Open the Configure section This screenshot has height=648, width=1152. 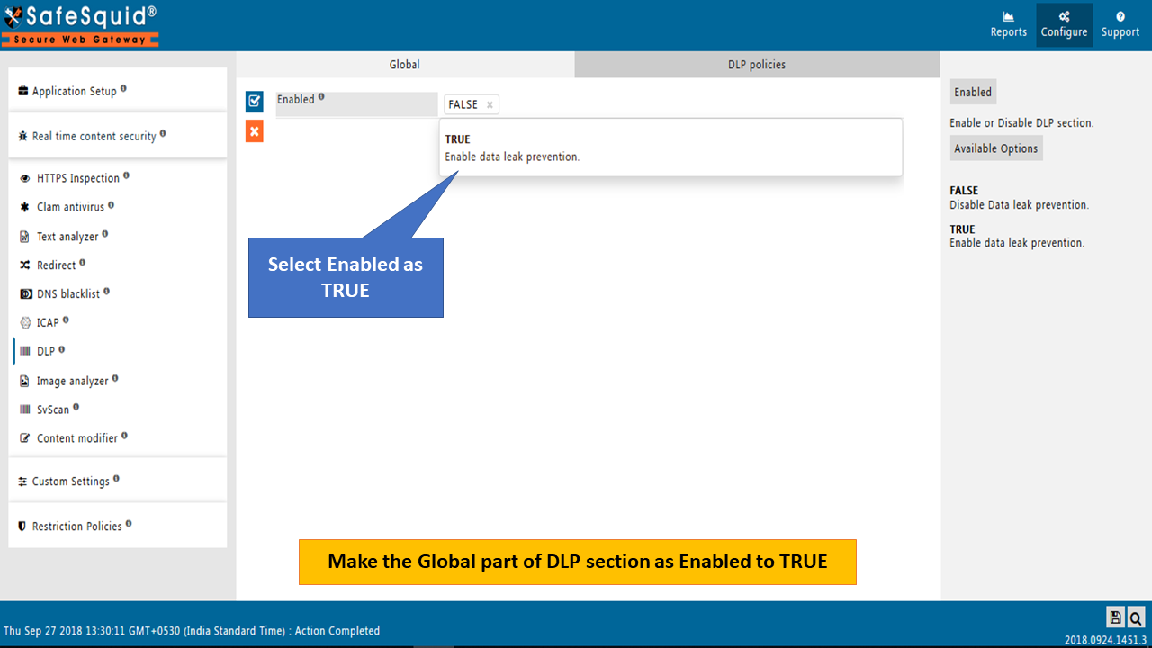pos(1064,24)
